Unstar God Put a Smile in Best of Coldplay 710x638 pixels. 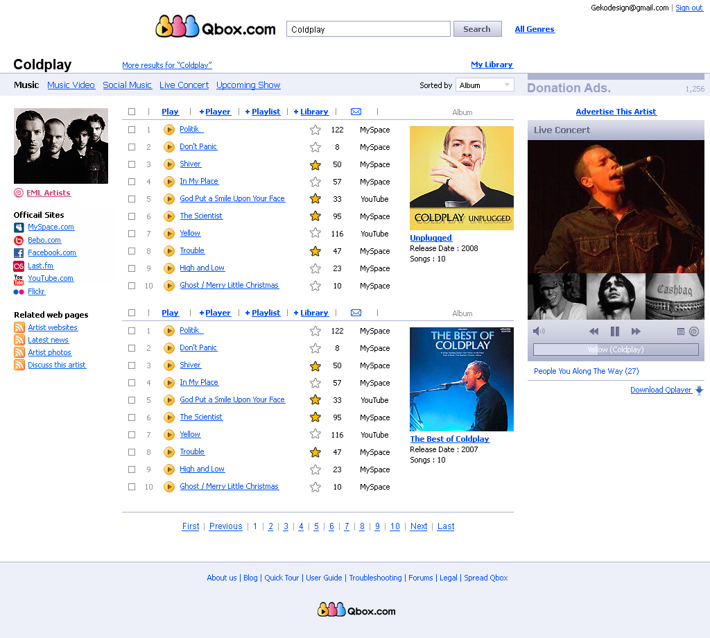315,400
